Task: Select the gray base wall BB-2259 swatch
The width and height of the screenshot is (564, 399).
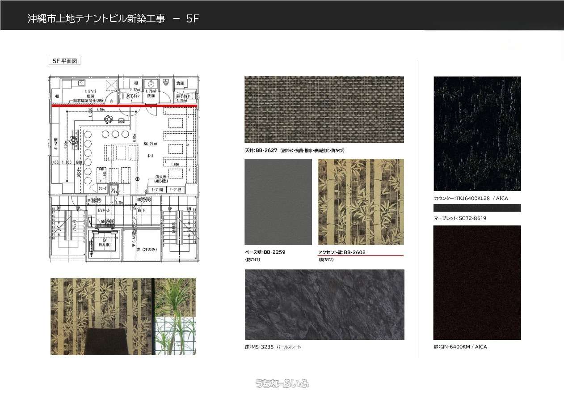Action: [x=278, y=202]
